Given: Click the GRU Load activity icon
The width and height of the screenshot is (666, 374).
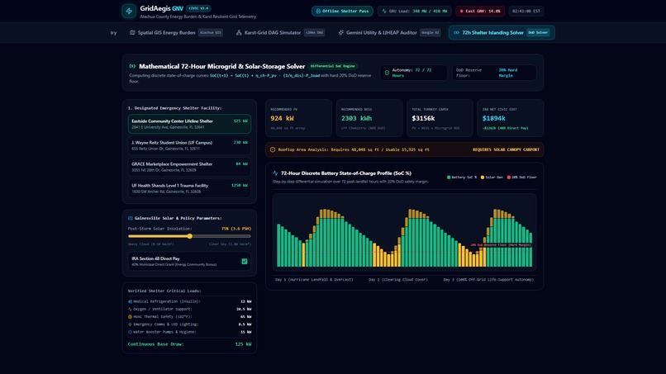Looking at the screenshot, I should 384,11.
